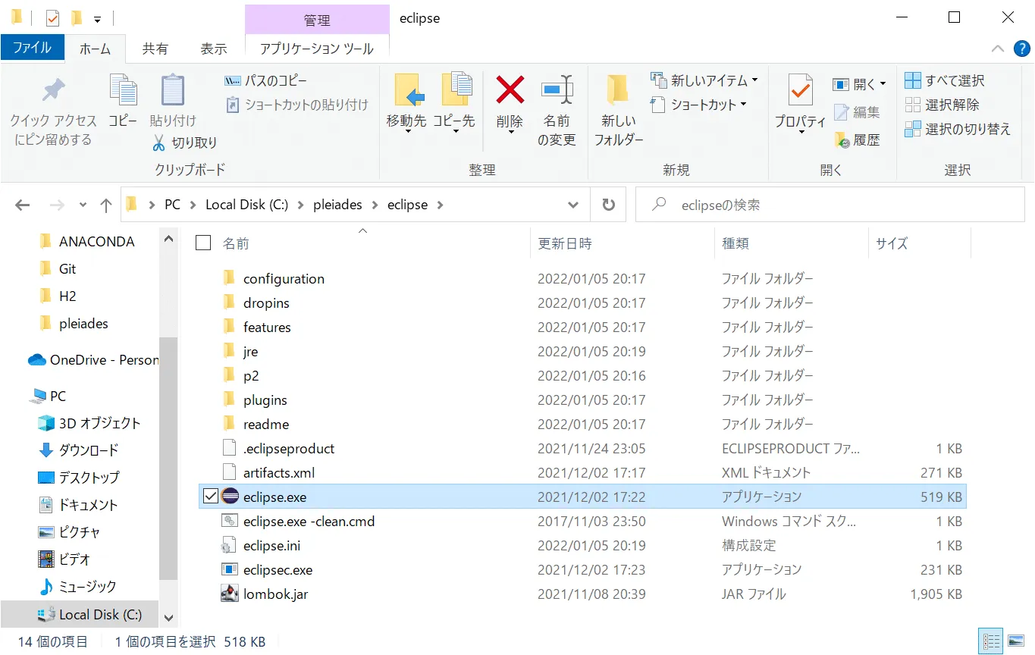Viewport: 1035px width, 655px height.
Task: Select all items (すべて選択)
Action: click(945, 80)
